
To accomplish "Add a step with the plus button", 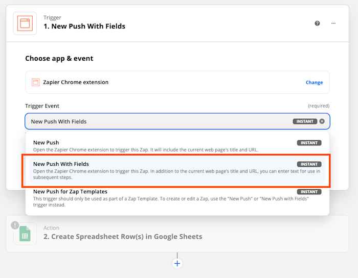I will click(177, 264).
